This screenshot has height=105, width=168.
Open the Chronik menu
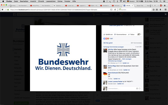pyautogui.click(x=41, y=1)
